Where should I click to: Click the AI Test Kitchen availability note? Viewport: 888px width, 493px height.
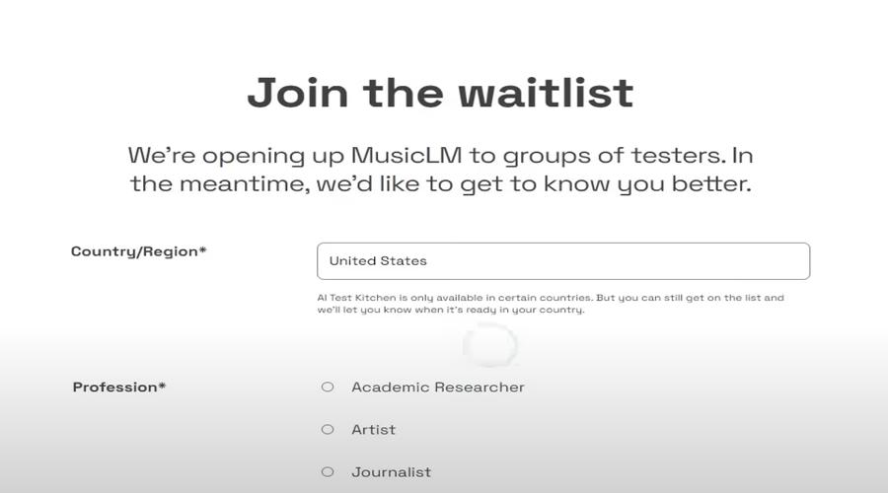[x=550, y=304]
